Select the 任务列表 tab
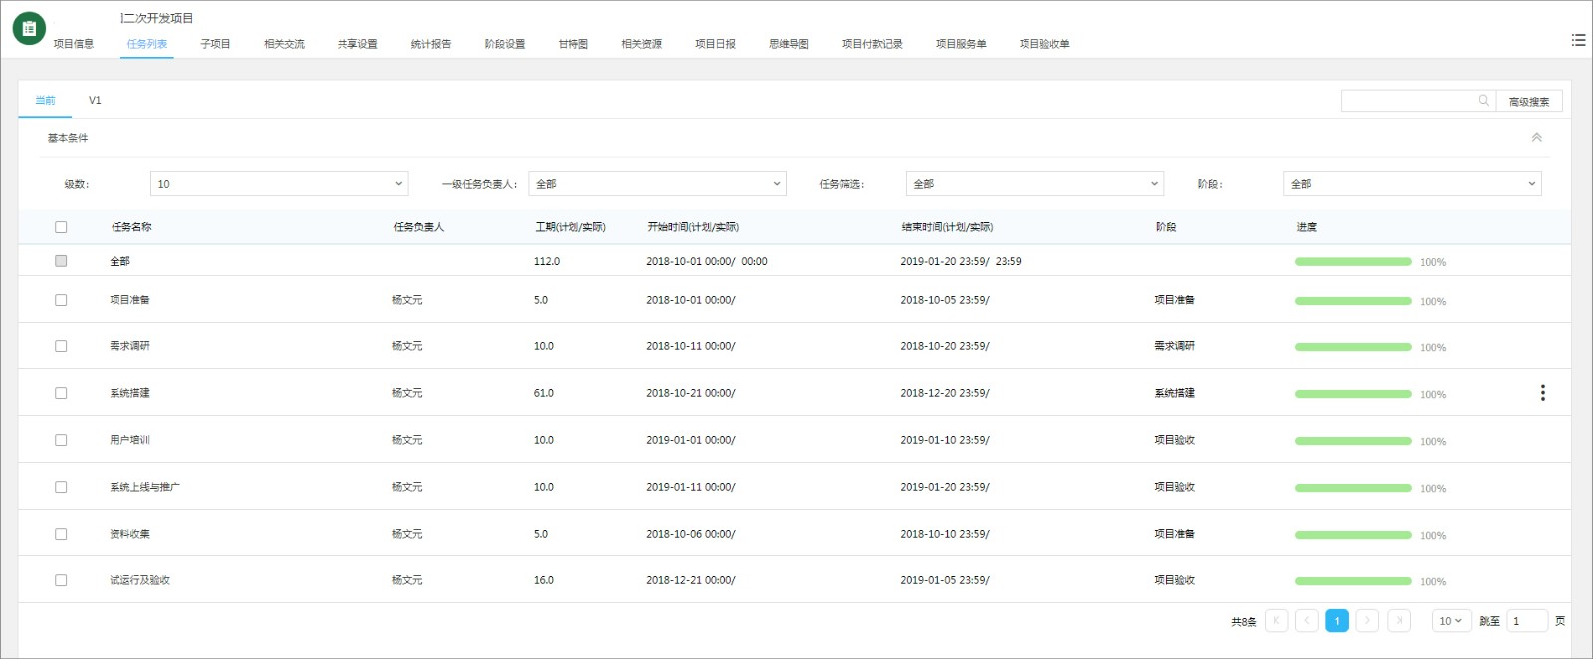This screenshot has height=659, width=1593. coord(147,44)
